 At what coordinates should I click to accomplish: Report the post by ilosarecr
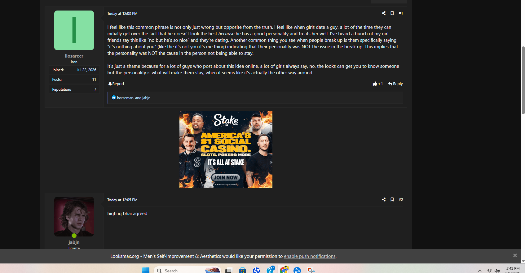click(116, 84)
